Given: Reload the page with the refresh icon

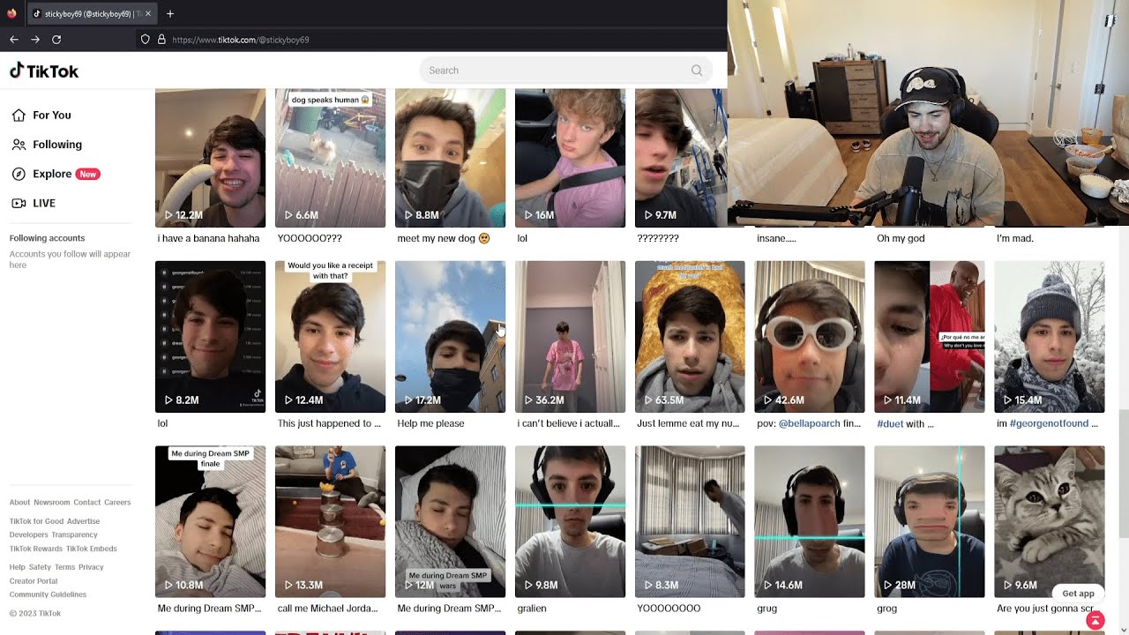Looking at the screenshot, I should point(56,40).
